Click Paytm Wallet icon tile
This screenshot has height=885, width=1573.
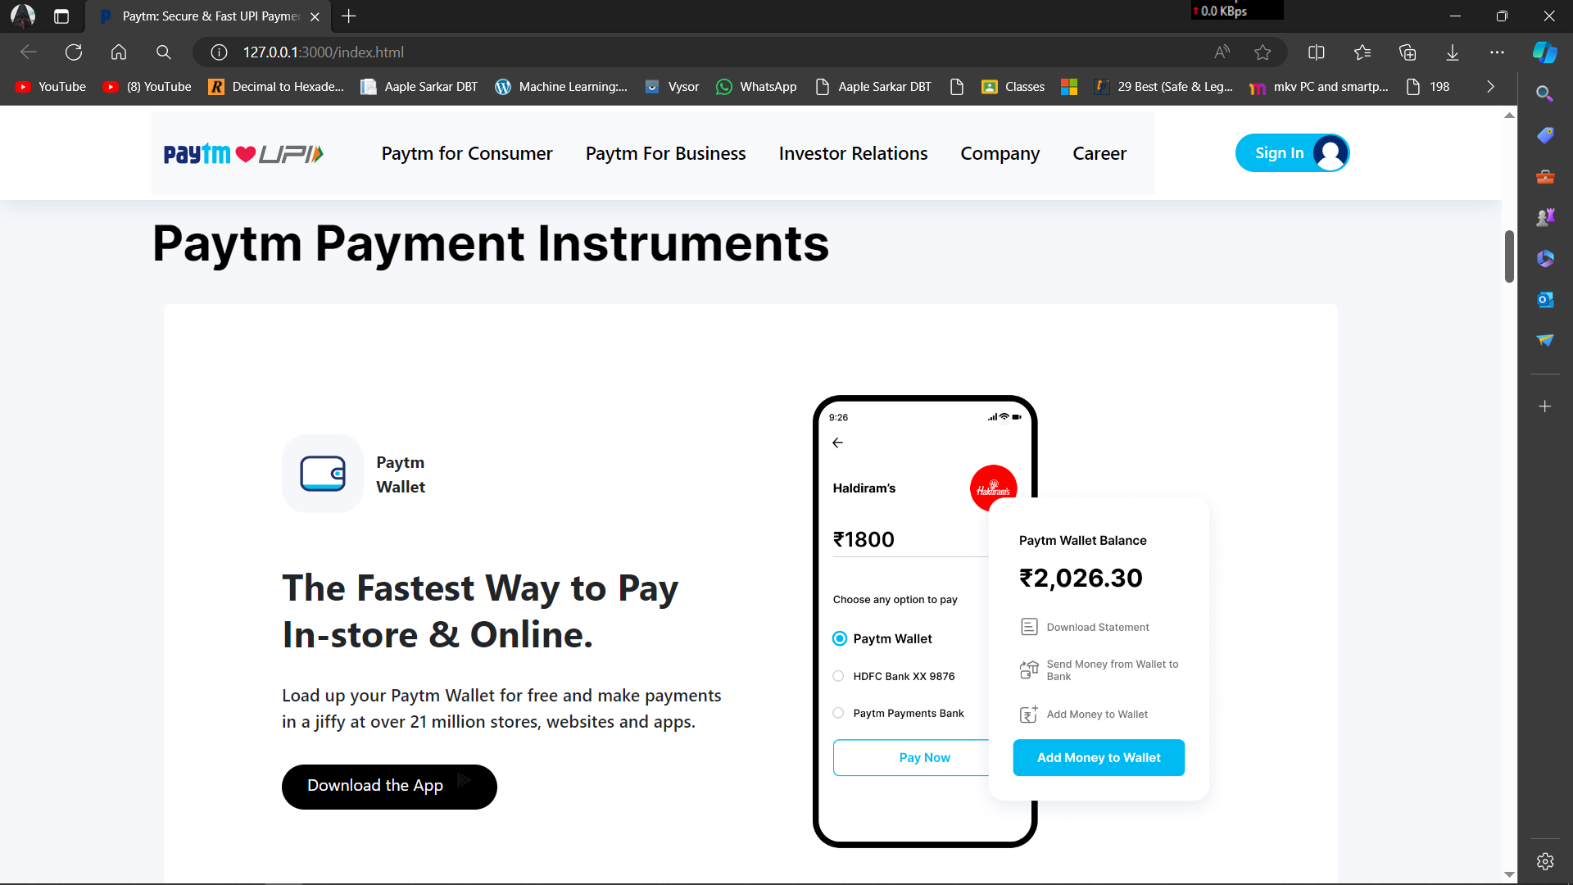click(322, 474)
